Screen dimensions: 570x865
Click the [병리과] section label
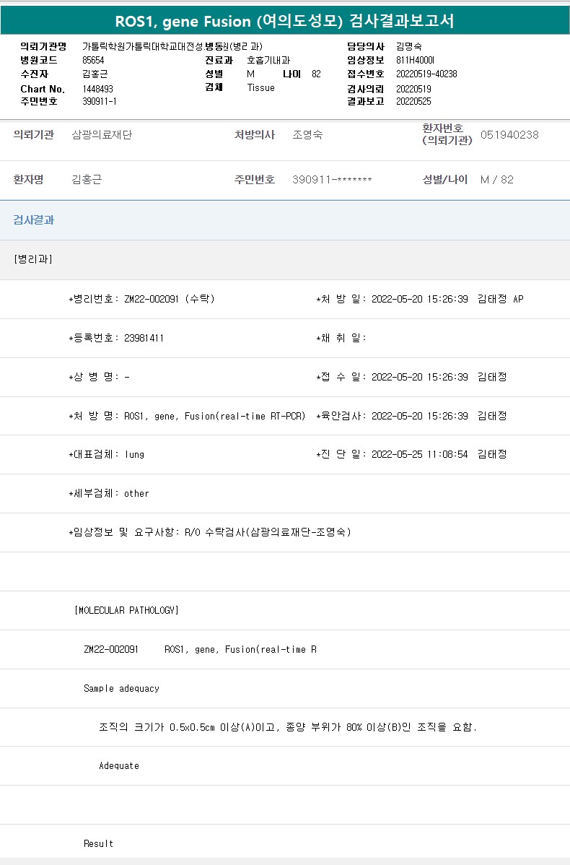pos(33,259)
